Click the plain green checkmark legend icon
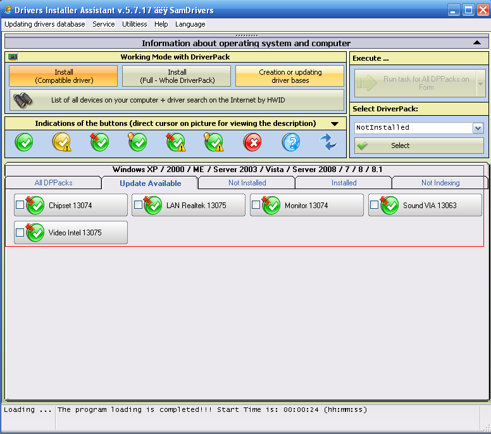This screenshot has height=434, width=491. (24, 142)
